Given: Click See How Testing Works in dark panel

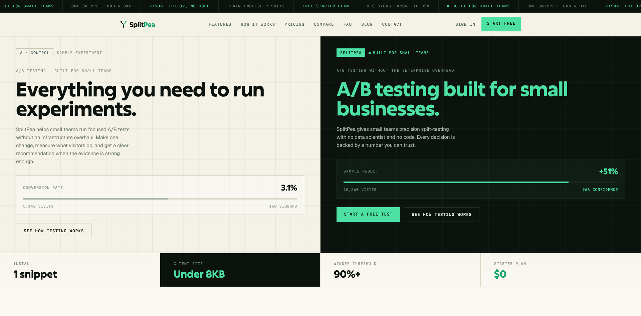Looking at the screenshot, I should click(x=442, y=215).
